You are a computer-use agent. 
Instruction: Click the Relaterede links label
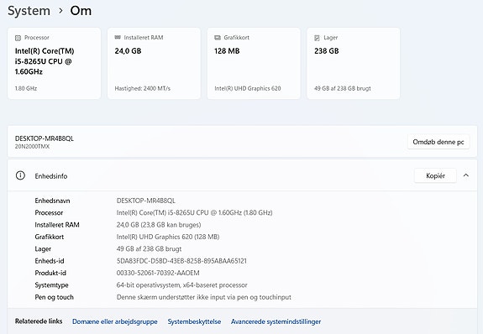click(39, 321)
